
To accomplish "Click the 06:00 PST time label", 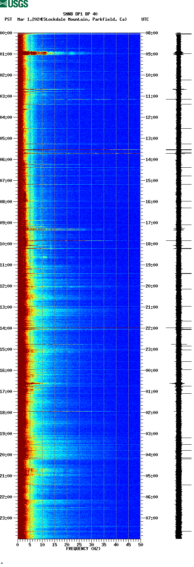I will (6, 160).
